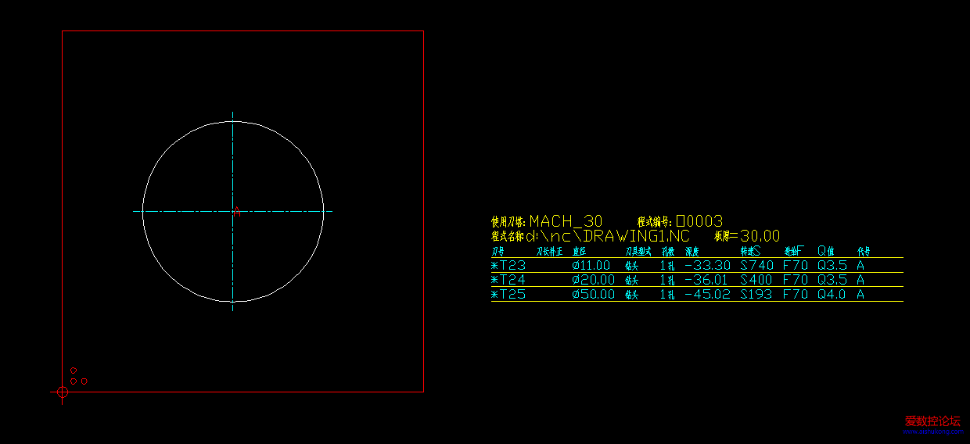
Task: Click Q3.5 value in the T23 row
Action: click(x=832, y=266)
